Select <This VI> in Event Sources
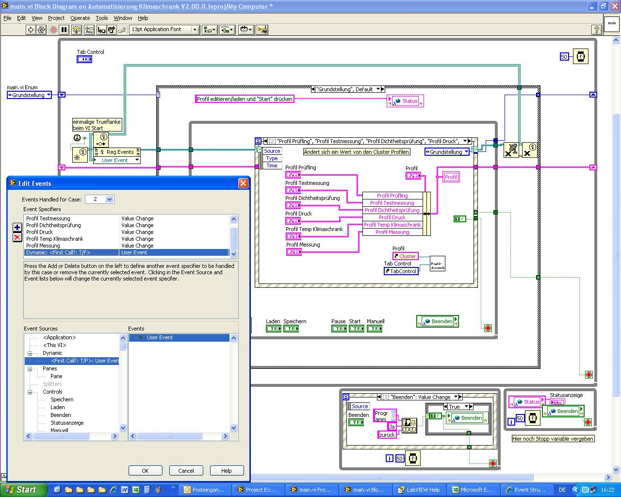621x497 pixels. click(x=55, y=345)
